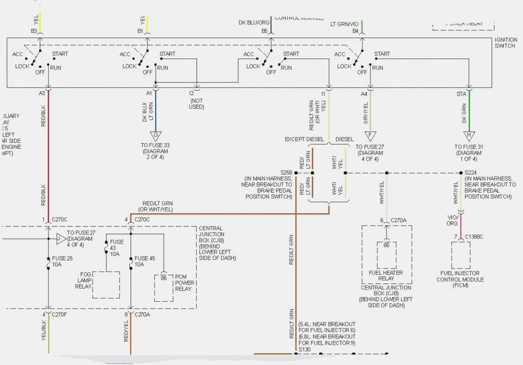Click the FUSE 43 10A label
523x365 pixels.
(x=117, y=248)
